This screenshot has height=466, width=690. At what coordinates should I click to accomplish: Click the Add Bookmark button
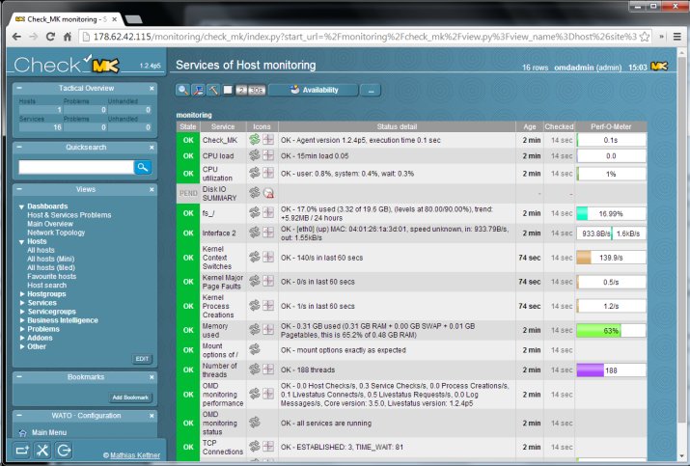point(130,397)
